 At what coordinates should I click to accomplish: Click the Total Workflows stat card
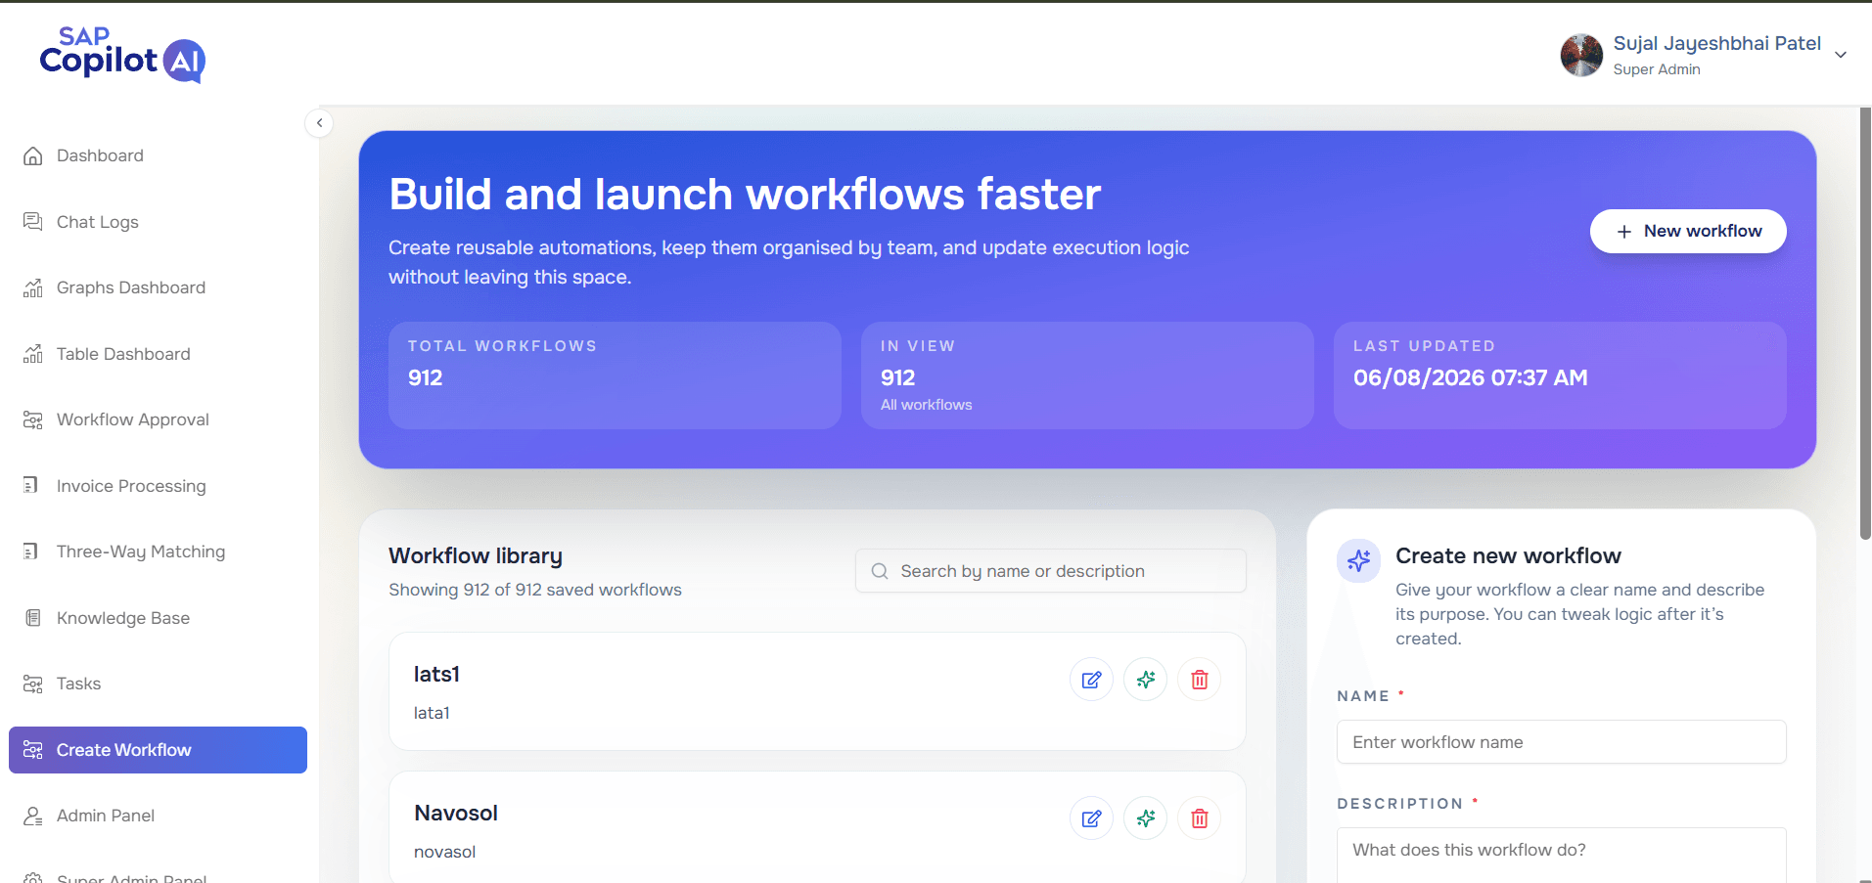(615, 375)
